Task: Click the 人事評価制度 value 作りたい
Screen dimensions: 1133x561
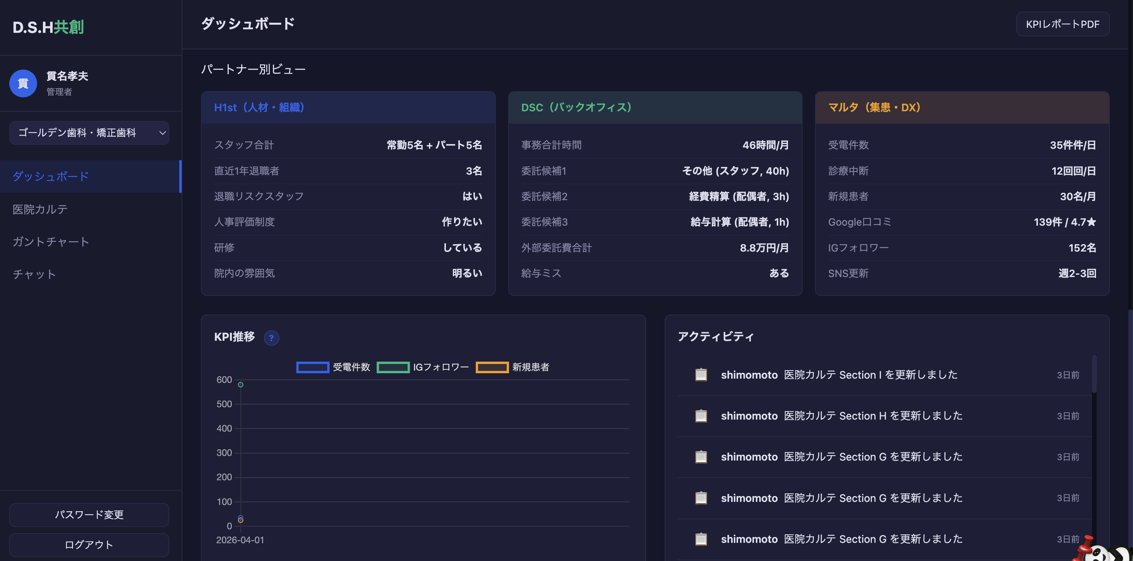Action: click(x=462, y=222)
